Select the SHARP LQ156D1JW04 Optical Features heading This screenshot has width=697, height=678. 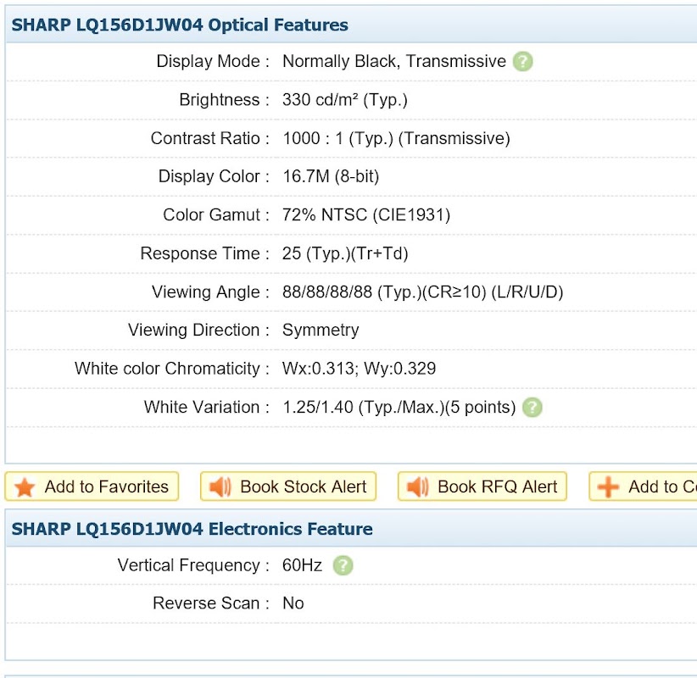pyautogui.click(x=180, y=25)
